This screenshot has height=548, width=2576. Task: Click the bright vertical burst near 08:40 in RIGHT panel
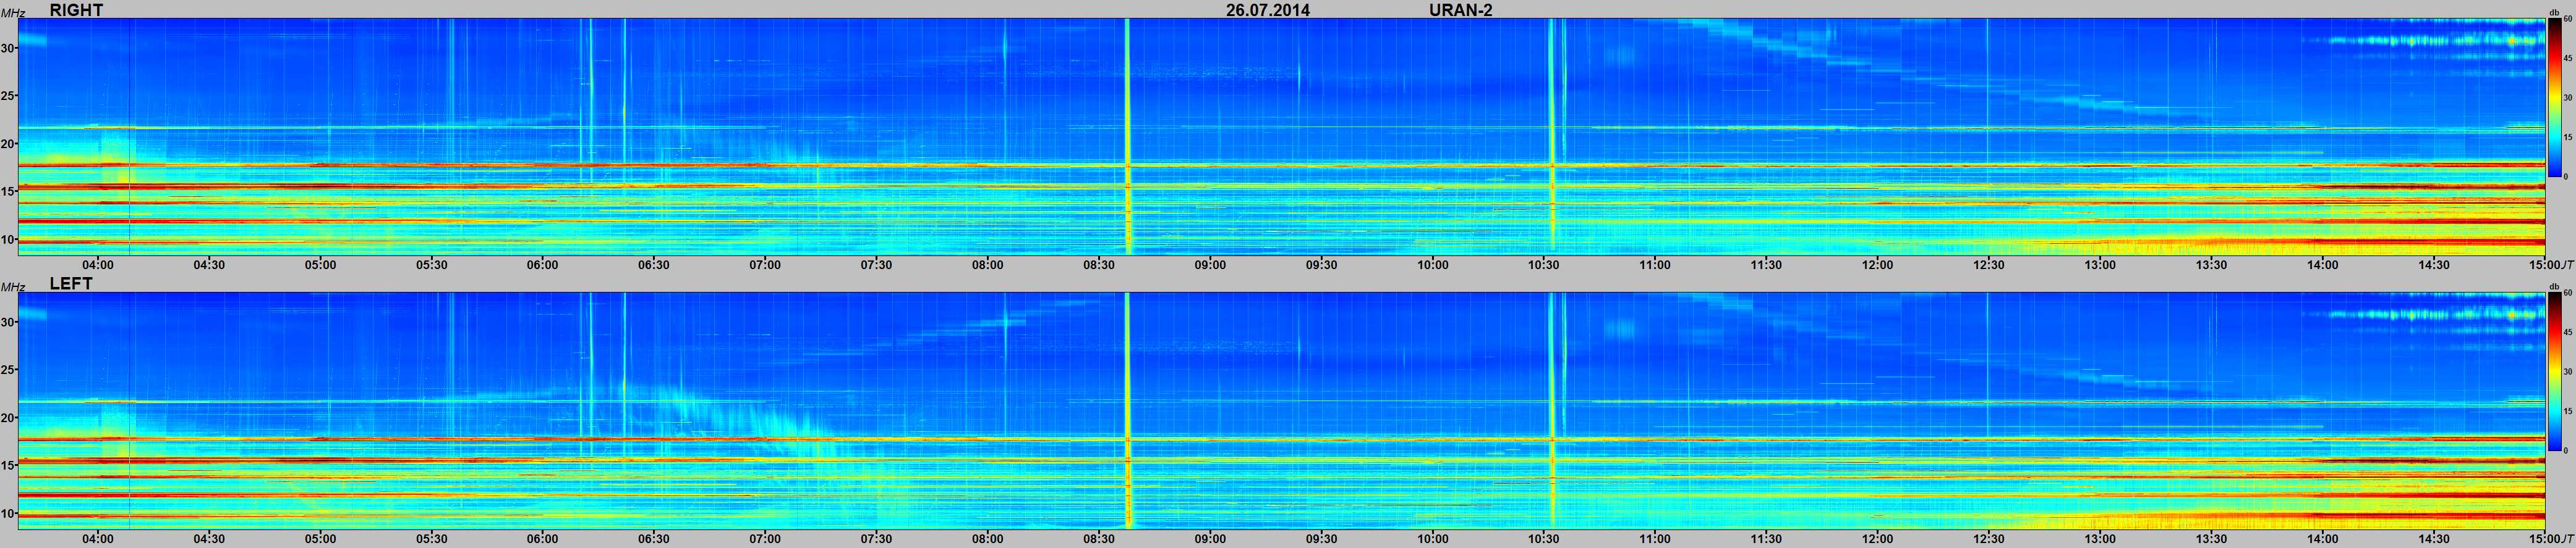[1128, 137]
